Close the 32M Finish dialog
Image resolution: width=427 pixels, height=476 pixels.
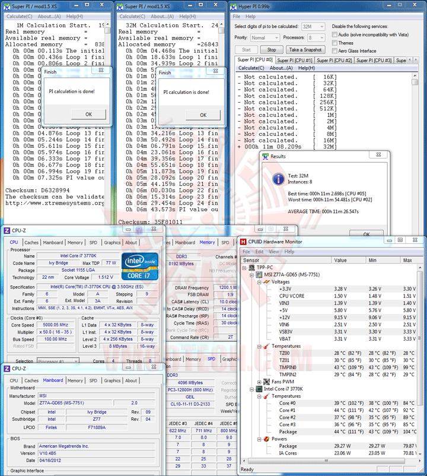pos(215,71)
